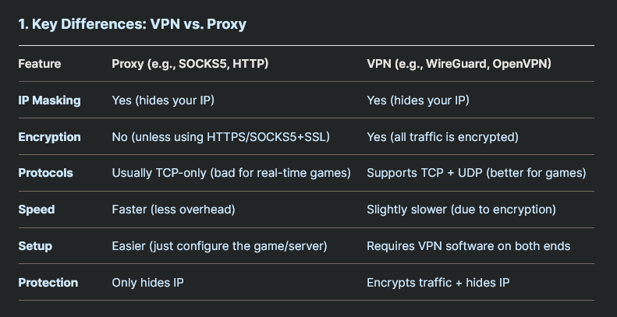Select "Supports TCP + UDP (better for games)" text
Image resolution: width=617 pixels, height=317 pixels.
click(x=476, y=173)
